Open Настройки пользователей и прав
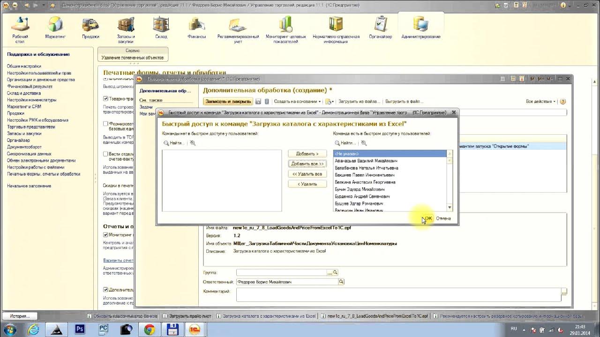Screen dimensions: 600x337 (x=39, y=73)
